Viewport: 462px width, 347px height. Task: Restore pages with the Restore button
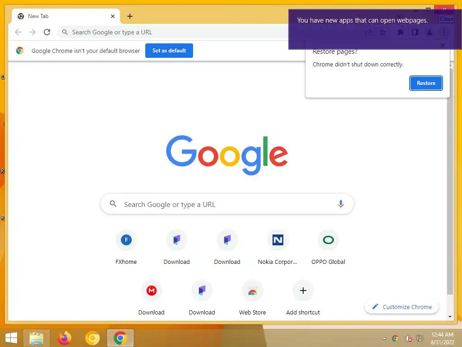click(426, 83)
